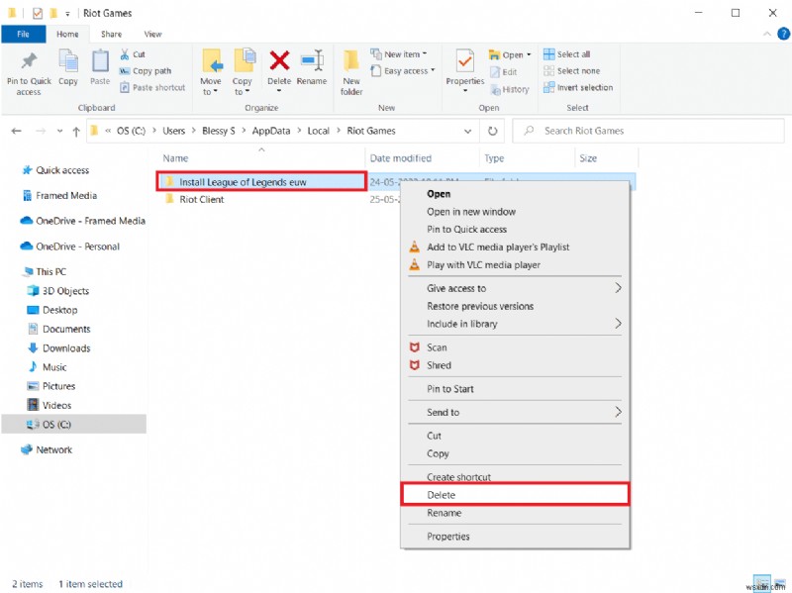
Task: Open Network in navigation pane
Action: point(54,449)
